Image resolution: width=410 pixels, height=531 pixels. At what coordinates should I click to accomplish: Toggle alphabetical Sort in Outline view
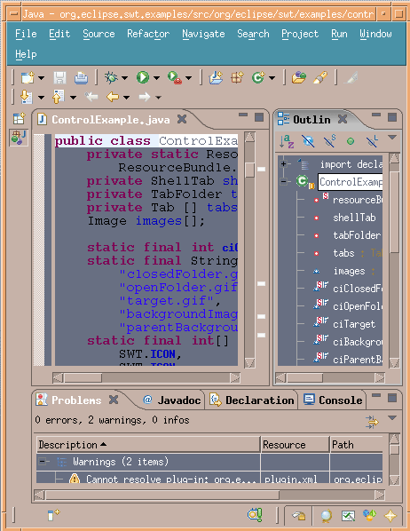tap(287, 141)
